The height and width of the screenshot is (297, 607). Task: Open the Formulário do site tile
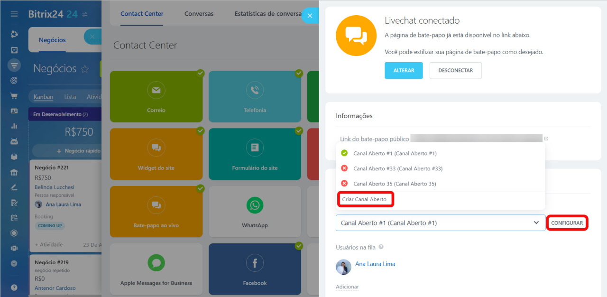(x=255, y=154)
